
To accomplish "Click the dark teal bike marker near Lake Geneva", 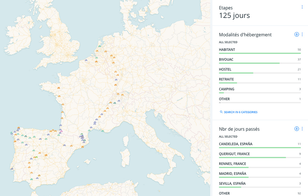I will (x=115, y=103).
